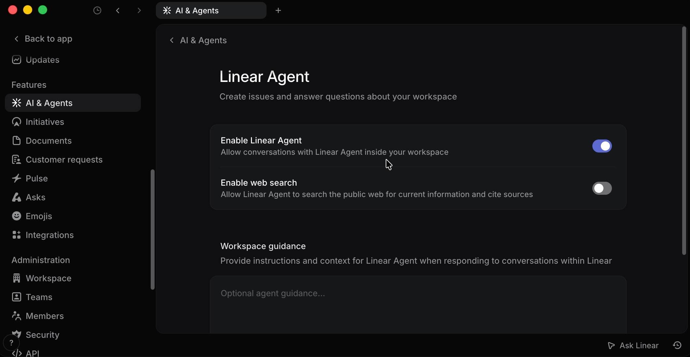Open Initiatives from its sidebar icon
The width and height of the screenshot is (690, 357).
click(16, 122)
